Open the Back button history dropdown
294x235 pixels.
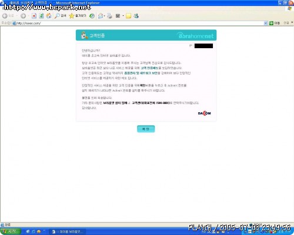pyautogui.click(x=17, y=16)
